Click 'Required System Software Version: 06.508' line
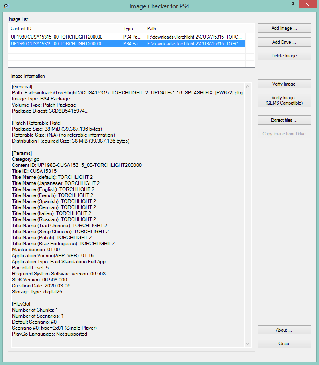 tap(59, 274)
